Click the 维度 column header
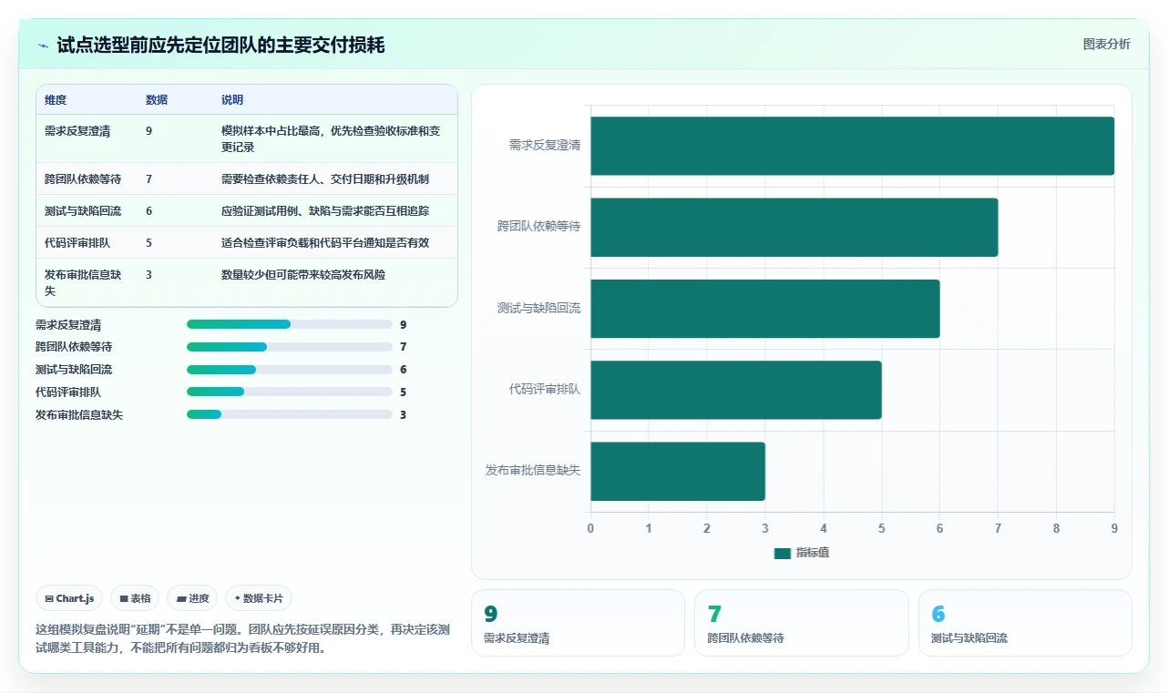1168x693 pixels. click(x=56, y=100)
